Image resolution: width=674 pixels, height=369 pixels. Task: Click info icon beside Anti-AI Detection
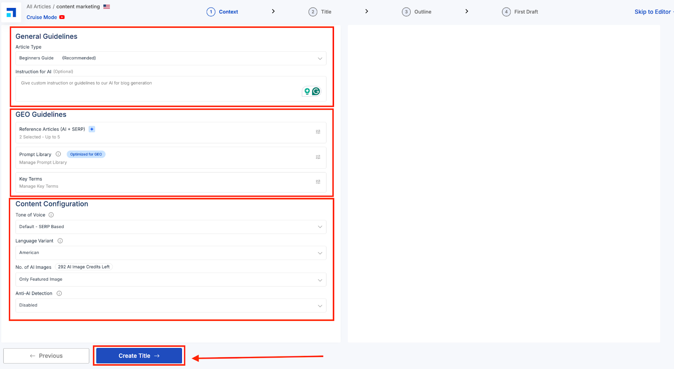[x=59, y=293]
